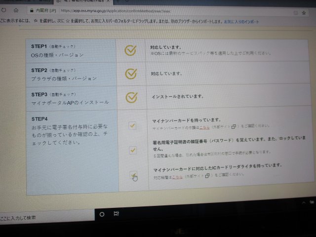Click the browser home icon
The image size is (316, 237).
point(16,9)
